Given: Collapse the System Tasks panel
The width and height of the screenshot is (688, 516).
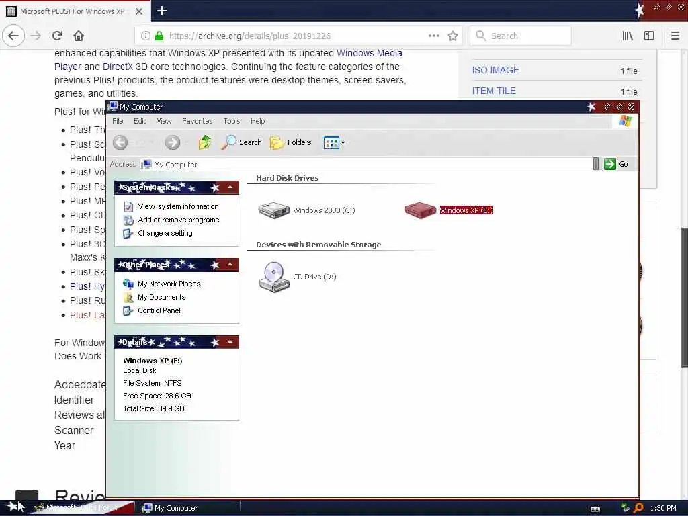Looking at the screenshot, I should click(x=230, y=188).
